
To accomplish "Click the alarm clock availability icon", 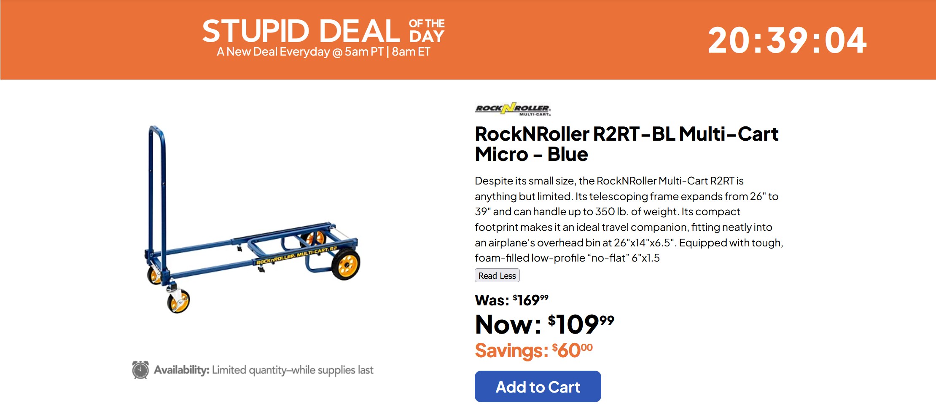I will 140,370.
